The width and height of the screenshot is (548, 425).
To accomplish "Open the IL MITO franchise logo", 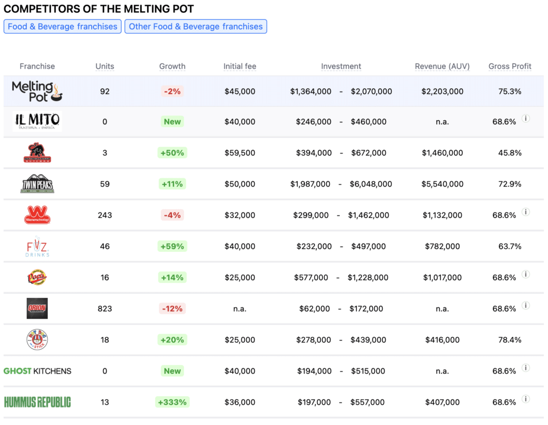I will coord(37,121).
